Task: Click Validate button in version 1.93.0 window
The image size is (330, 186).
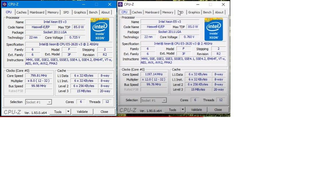Action: tap(82, 112)
